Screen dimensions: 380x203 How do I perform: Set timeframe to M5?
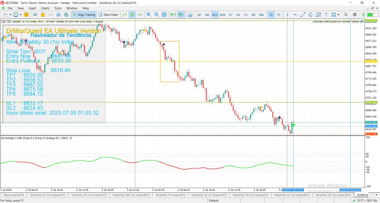tap(207, 15)
